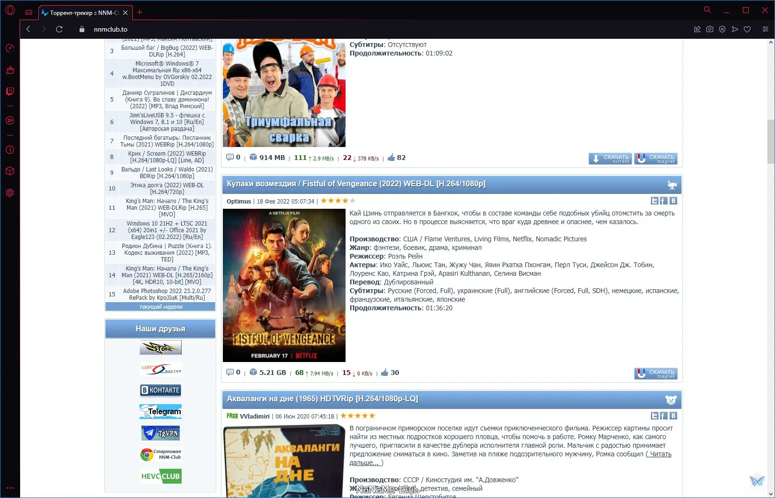Open uploader VVladimiri profile

(x=254, y=417)
